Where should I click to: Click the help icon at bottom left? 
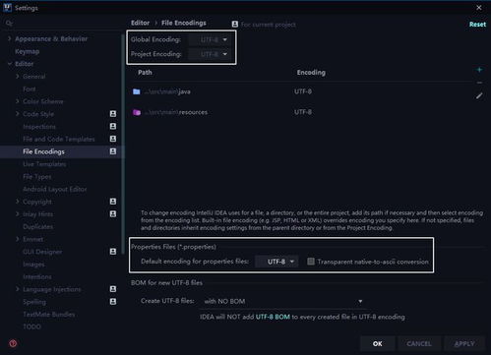[13, 343]
